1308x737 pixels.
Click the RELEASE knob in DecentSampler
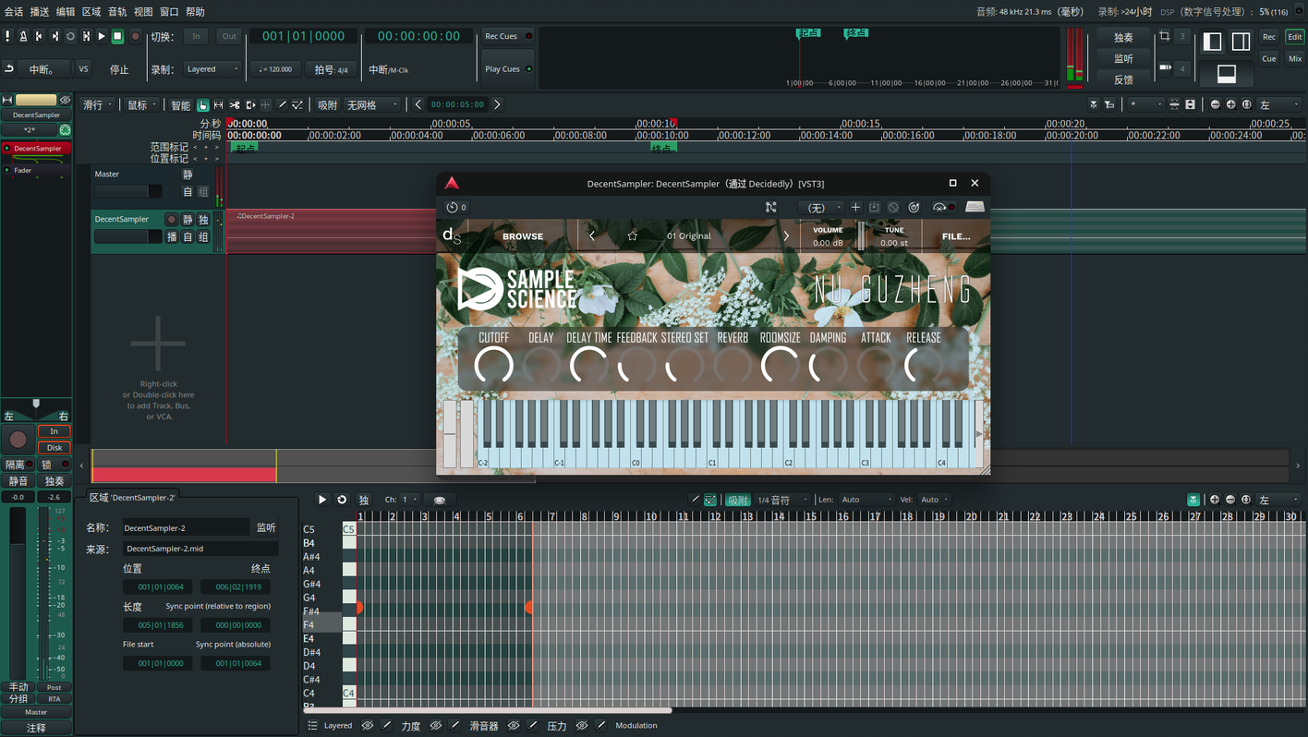click(923, 367)
